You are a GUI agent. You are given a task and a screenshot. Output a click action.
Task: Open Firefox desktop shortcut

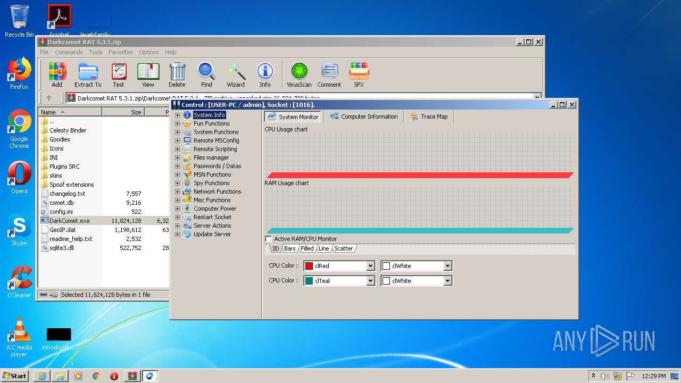click(x=19, y=73)
